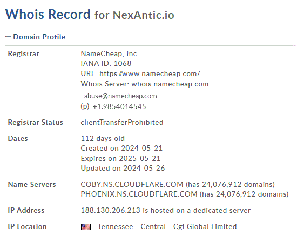Click the https://www.namecheap.com/ URL text
The width and height of the screenshot is (297, 235).
(150, 73)
